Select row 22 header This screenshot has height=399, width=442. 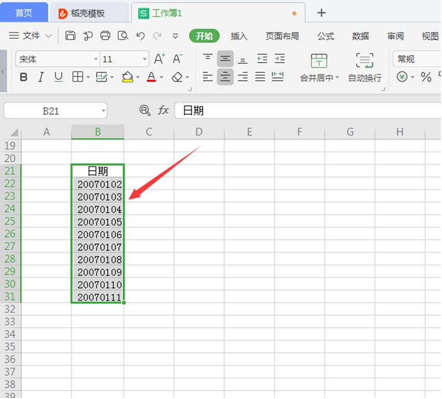coord(10,184)
